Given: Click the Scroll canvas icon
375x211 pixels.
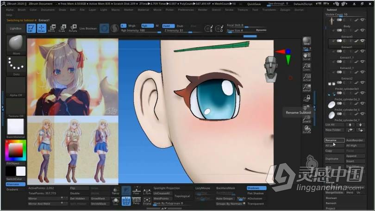Looking at the screenshot, I should [x=307, y=57].
